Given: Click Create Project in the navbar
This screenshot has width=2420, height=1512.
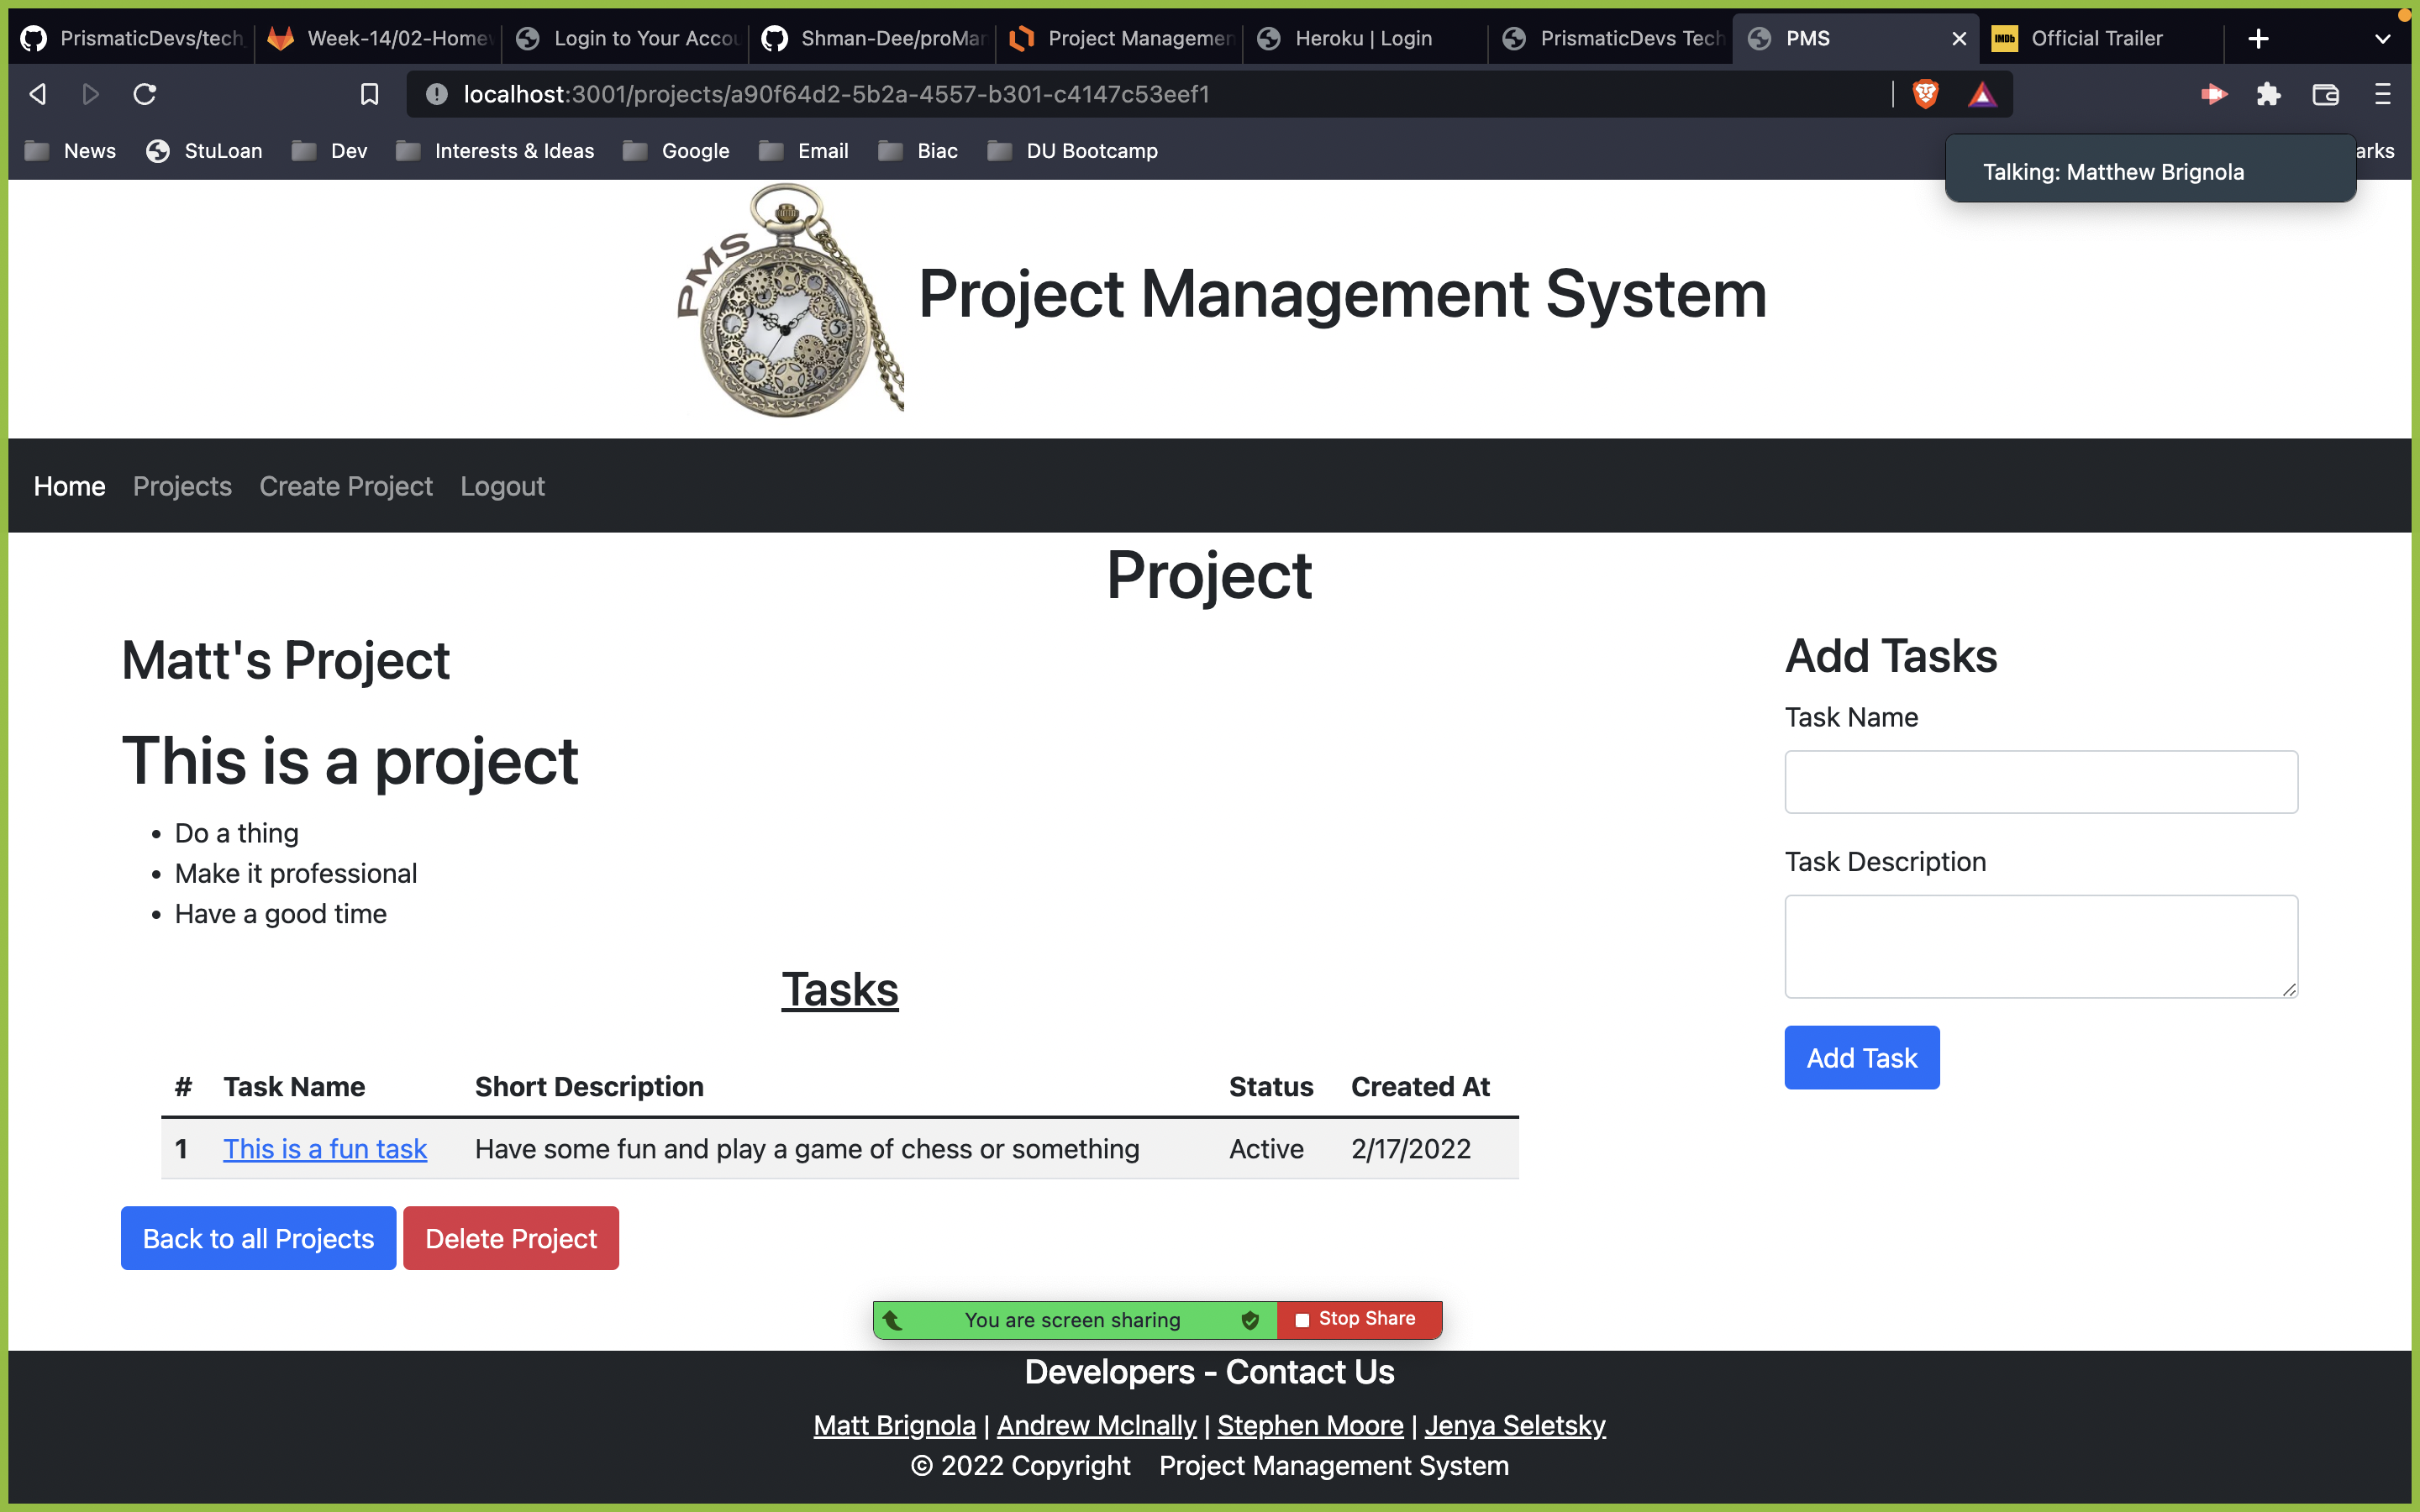Looking at the screenshot, I should point(346,486).
